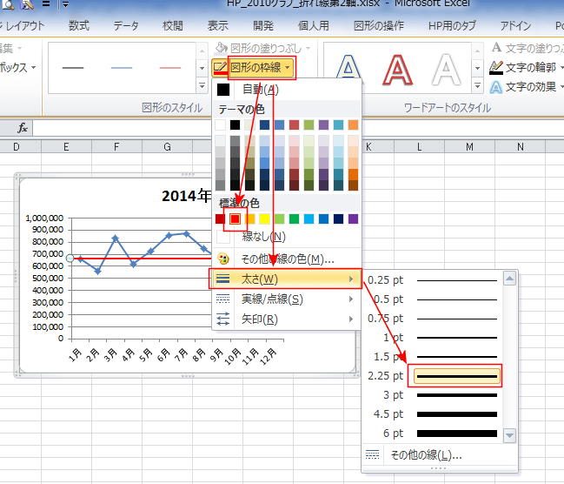
Task: Pick the red standard color swatch
Action: pos(236,218)
